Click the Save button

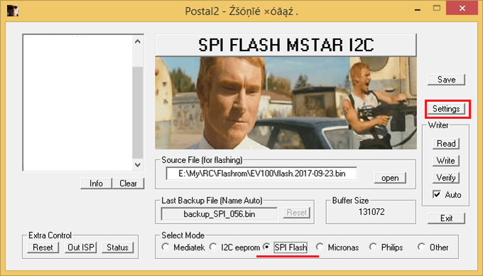click(x=446, y=80)
